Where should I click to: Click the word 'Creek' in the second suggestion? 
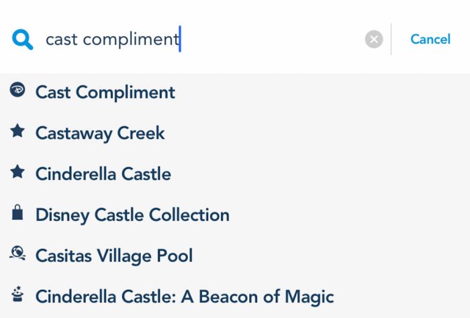click(141, 133)
